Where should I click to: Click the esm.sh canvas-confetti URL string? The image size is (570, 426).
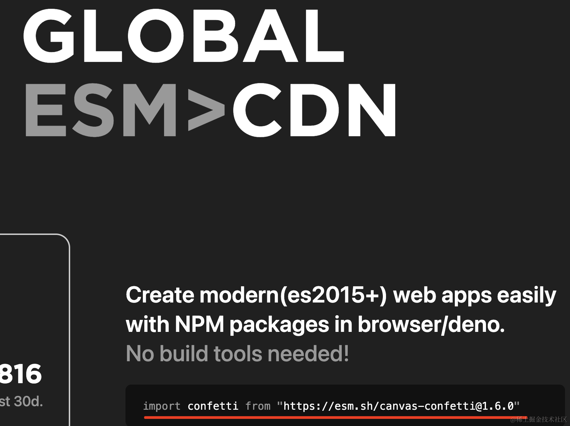398,406
